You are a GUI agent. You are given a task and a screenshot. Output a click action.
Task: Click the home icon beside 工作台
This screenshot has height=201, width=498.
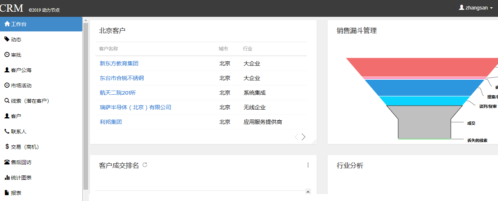click(7, 24)
